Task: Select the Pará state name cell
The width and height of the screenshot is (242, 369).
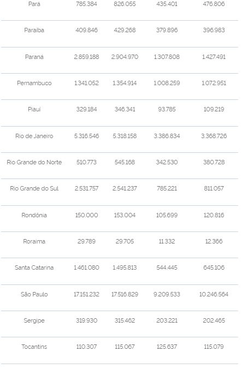Action: 34,4
